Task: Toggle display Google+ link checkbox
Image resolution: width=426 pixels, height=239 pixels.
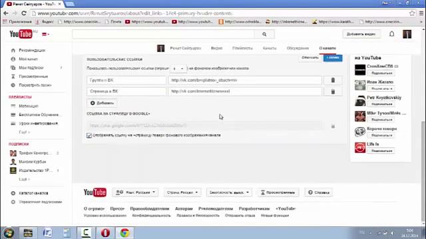Action: tap(89, 135)
